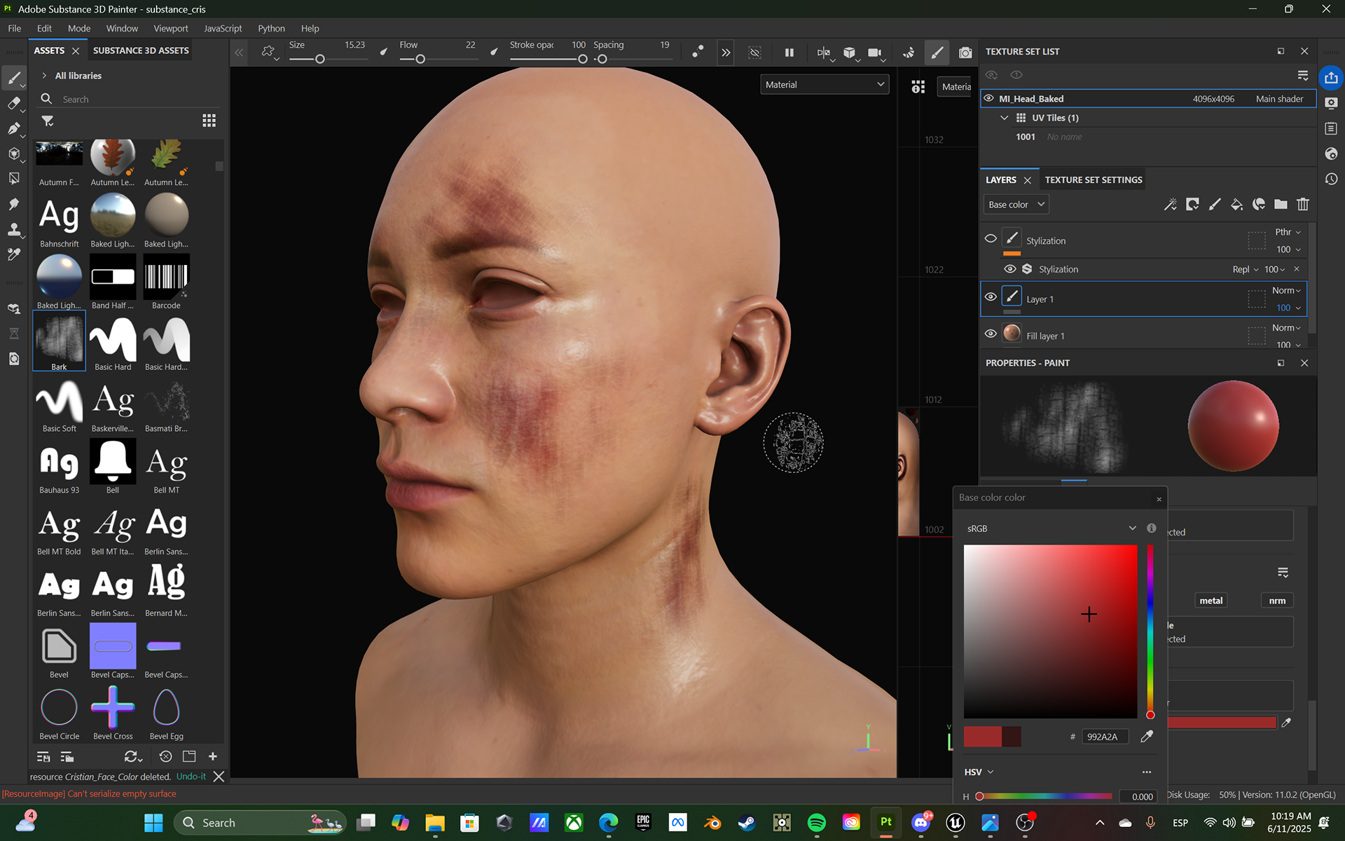Delete the selected layer with trash icon
1345x841 pixels.
tap(1302, 205)
